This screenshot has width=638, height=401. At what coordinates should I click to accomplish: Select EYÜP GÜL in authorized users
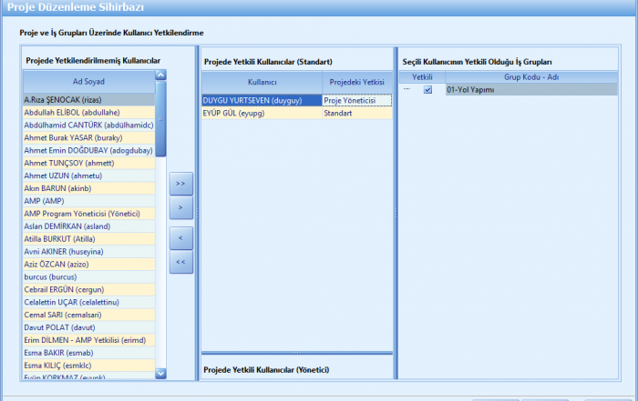click(261, 114)
